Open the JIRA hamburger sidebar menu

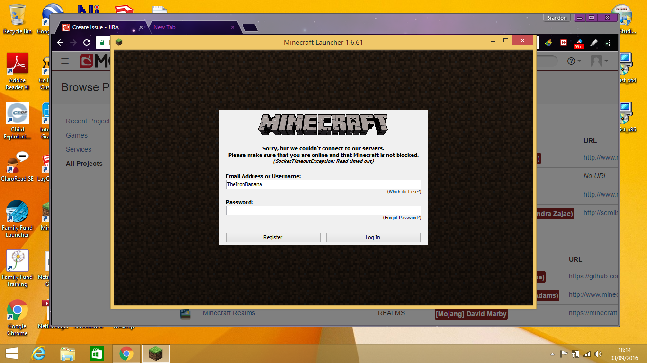(x=65, y=61)
